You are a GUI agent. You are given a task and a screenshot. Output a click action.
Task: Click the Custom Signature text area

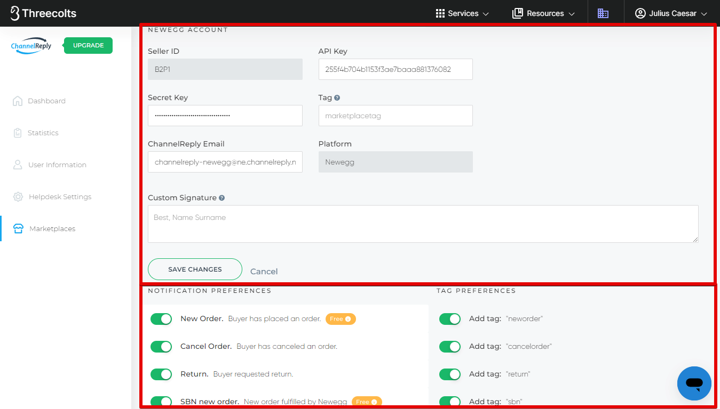(x=423, y=224)
